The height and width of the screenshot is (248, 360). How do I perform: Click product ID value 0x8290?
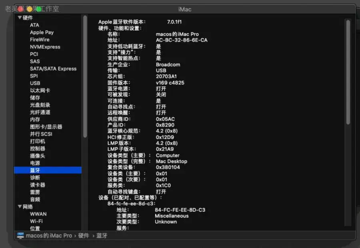click(x=165, y=125)
